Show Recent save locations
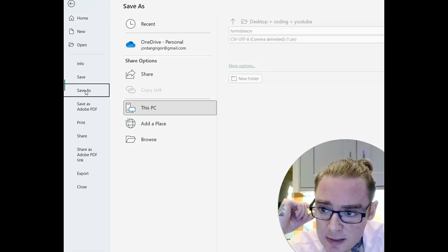This screenshot has width=448, height=252. pyautogui.click(x=168, y=24)
